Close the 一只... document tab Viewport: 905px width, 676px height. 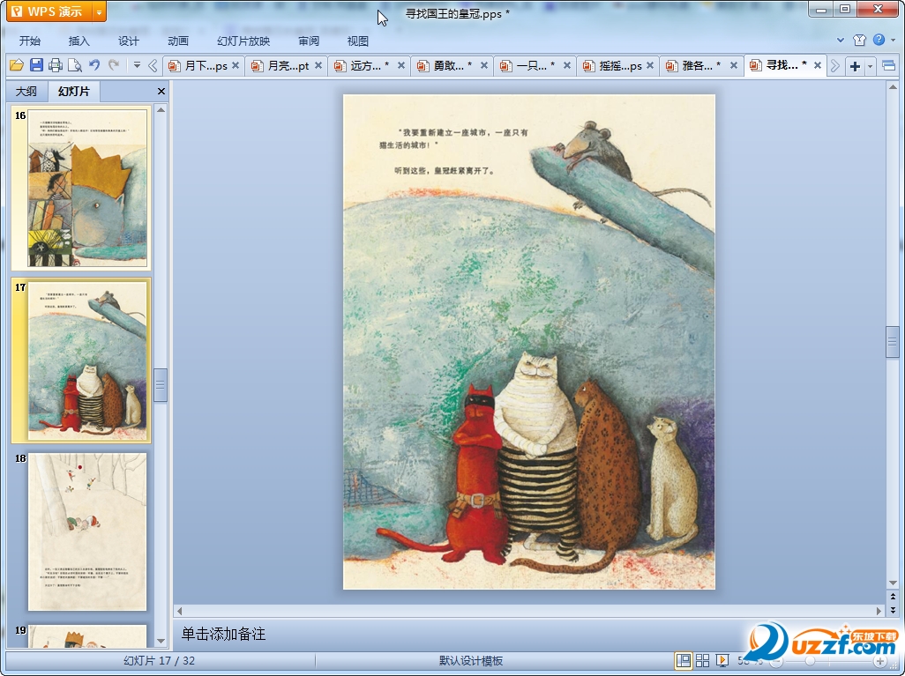[567, 66]
